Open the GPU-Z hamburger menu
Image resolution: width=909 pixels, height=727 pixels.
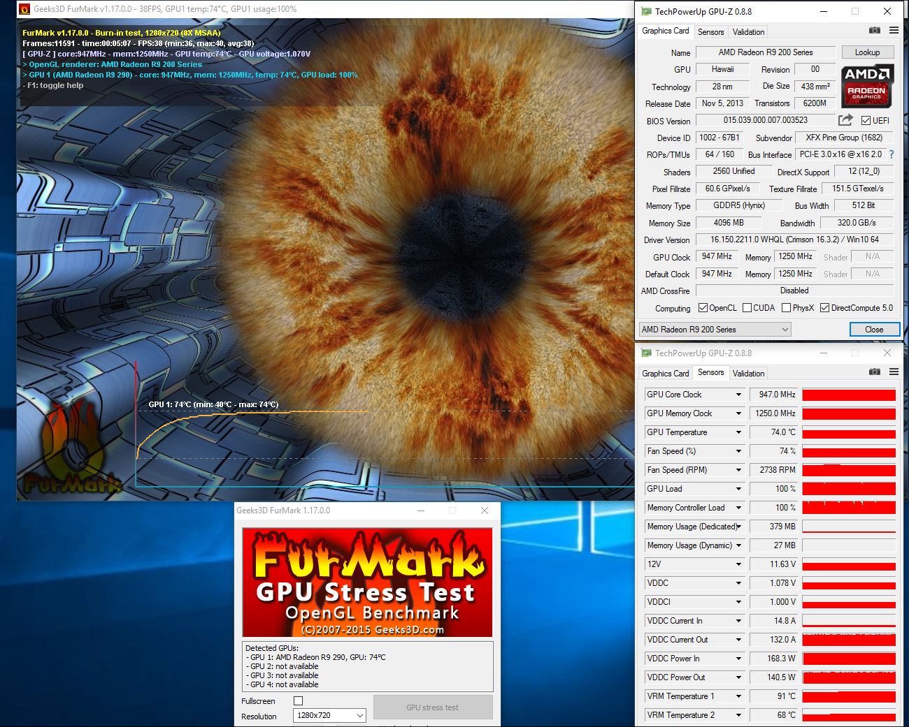pos(894,31)
